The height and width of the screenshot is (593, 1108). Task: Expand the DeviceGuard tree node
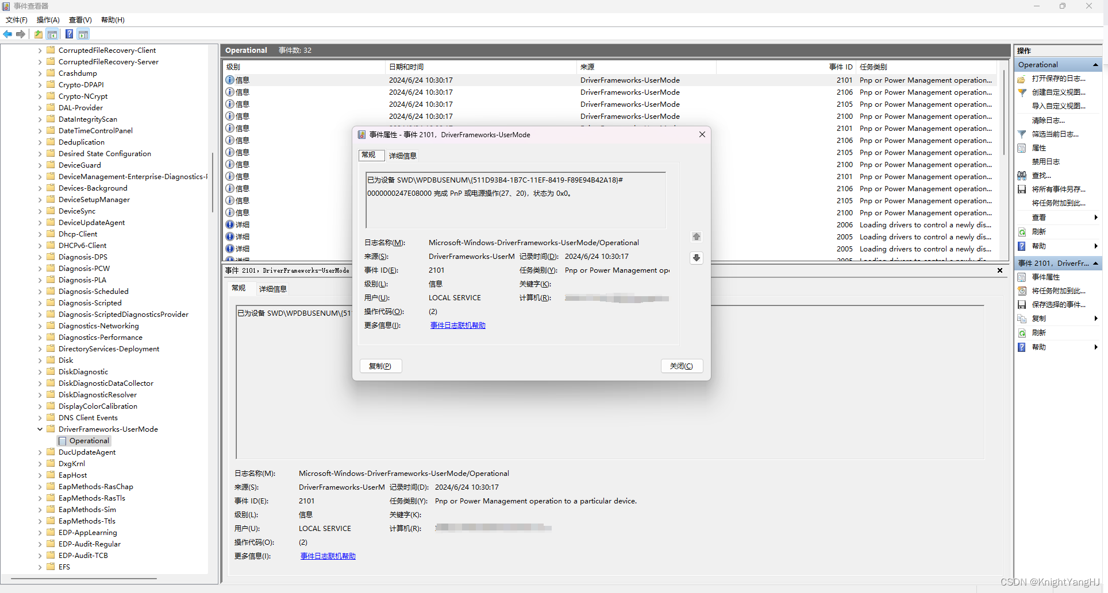tap(40, 165)
